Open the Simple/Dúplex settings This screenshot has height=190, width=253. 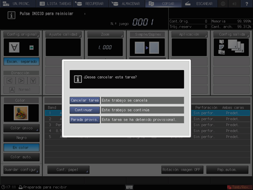click(x=147, y=34)
